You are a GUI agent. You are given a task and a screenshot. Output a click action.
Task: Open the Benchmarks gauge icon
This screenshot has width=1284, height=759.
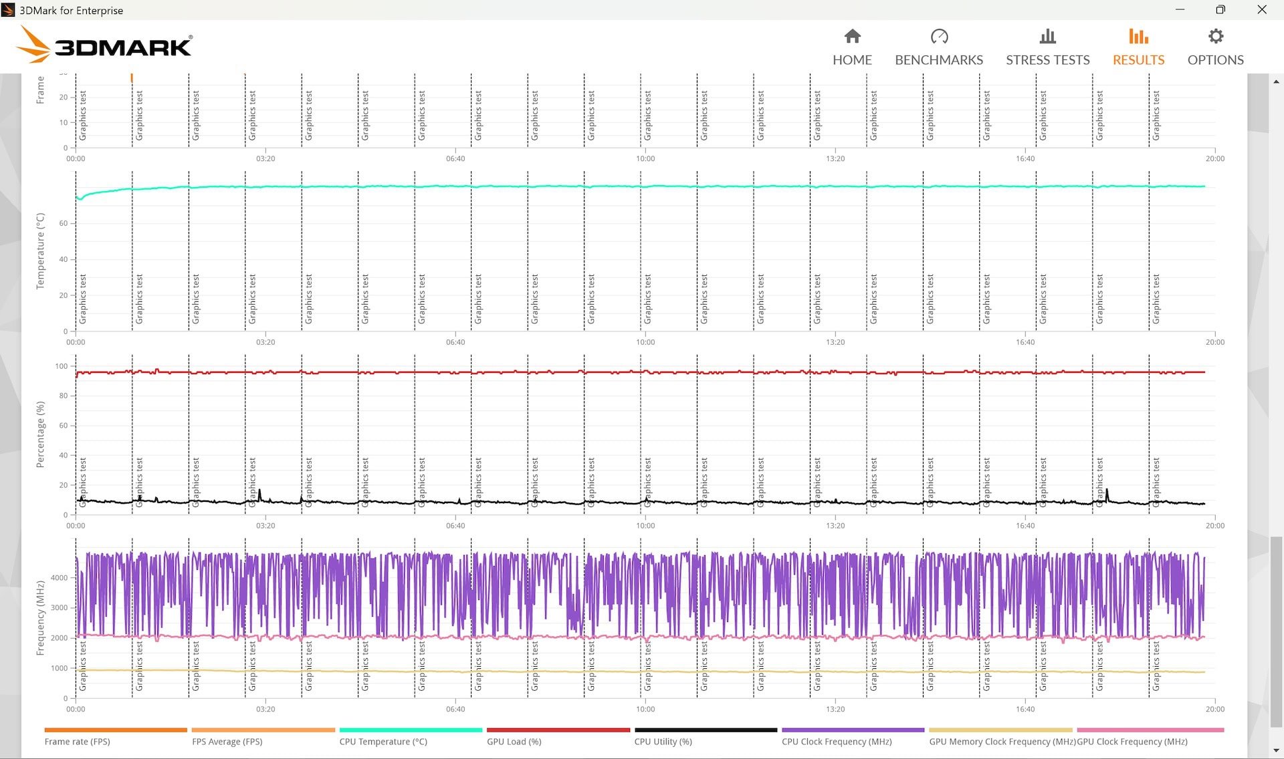tap(939, 36)
